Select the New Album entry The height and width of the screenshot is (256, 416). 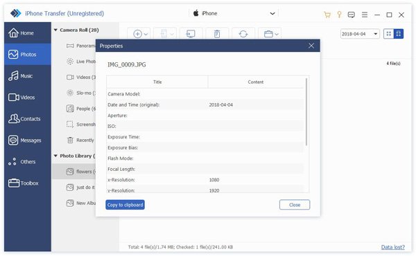81,203
